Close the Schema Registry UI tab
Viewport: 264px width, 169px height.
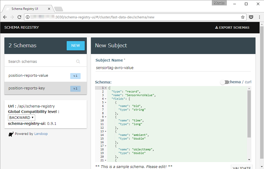(49, 9)
